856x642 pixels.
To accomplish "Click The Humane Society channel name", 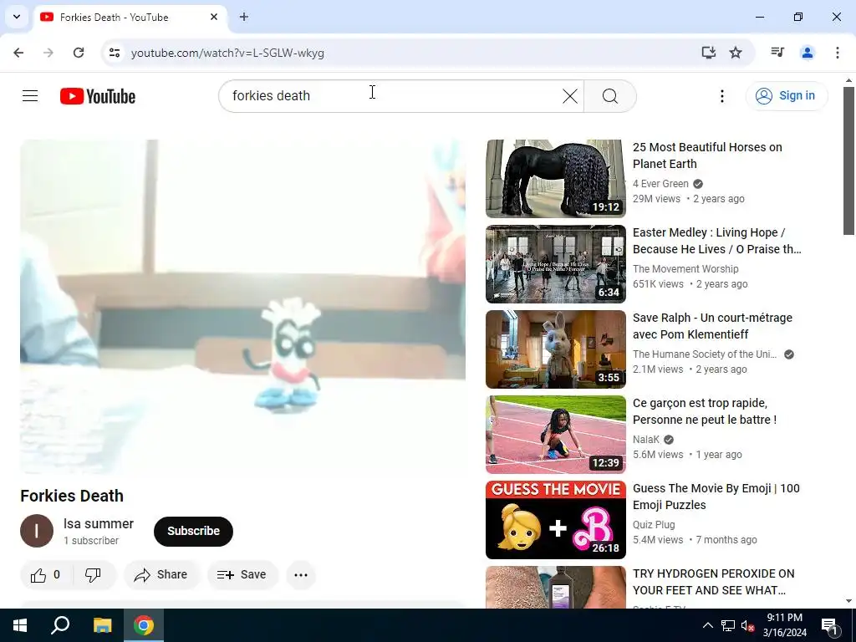I will [x=705, y=354].
